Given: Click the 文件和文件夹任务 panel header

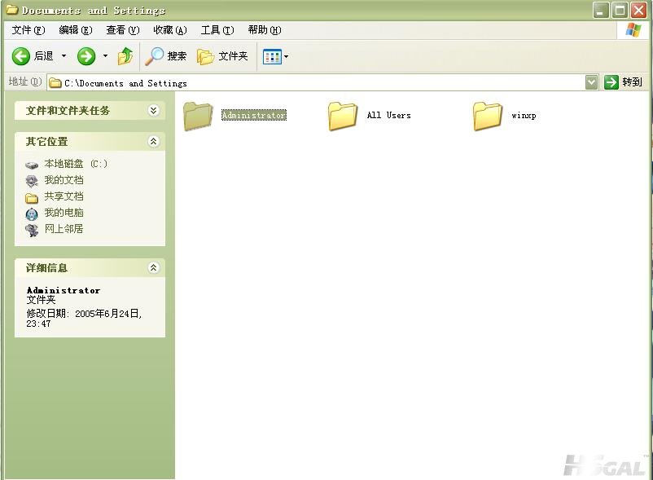Looking at the screenshot, I should tap(90, 110).
